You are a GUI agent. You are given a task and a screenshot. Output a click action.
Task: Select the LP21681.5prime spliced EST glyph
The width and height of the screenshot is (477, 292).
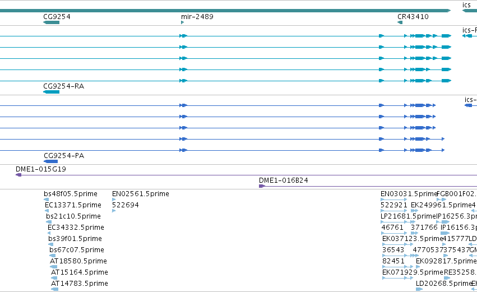coord(398,222)
